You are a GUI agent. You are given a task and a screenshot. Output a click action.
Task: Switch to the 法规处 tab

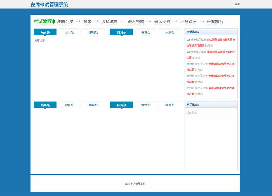pos(93,32)
